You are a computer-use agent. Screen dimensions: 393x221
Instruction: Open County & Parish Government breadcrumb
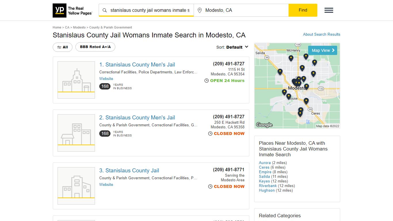[110, 27]
